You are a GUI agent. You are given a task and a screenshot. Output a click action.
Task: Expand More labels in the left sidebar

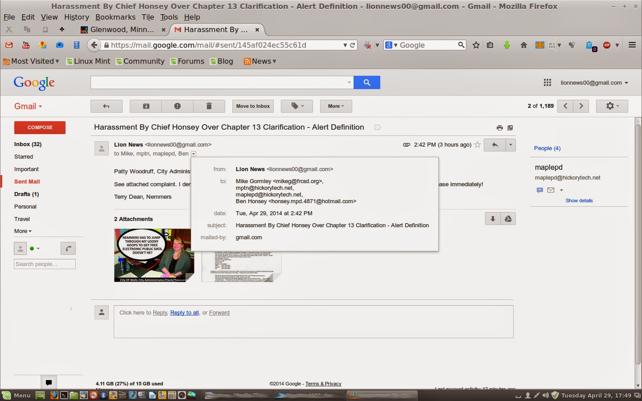tap(23, 231)
